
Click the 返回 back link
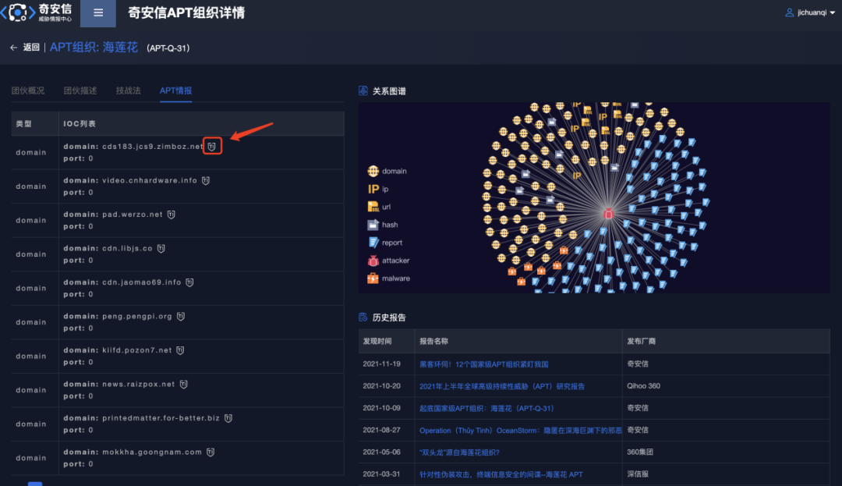point(31,48)
